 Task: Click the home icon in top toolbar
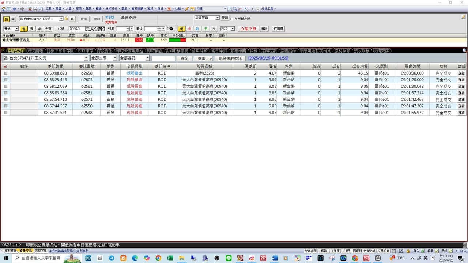click(4, 9)
